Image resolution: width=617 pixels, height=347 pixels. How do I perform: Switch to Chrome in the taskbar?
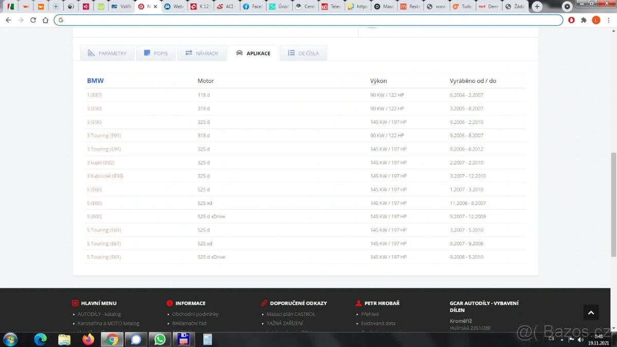(112, 339)
